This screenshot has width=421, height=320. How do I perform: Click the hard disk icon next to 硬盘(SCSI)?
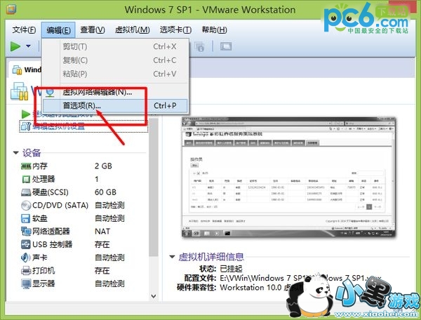point(26,192)
